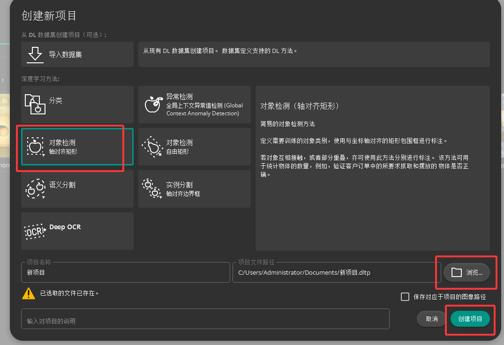
Task: Click the yellow warning triangle icon
Action: click(29, 293)
